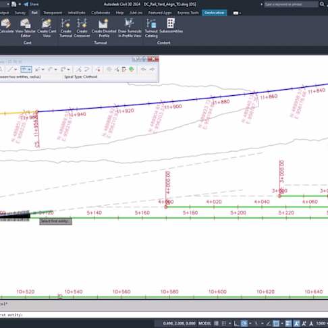Open the Turnout Catalog
Image resolution: width=328 pixels, height=328 pixels.
151,27
